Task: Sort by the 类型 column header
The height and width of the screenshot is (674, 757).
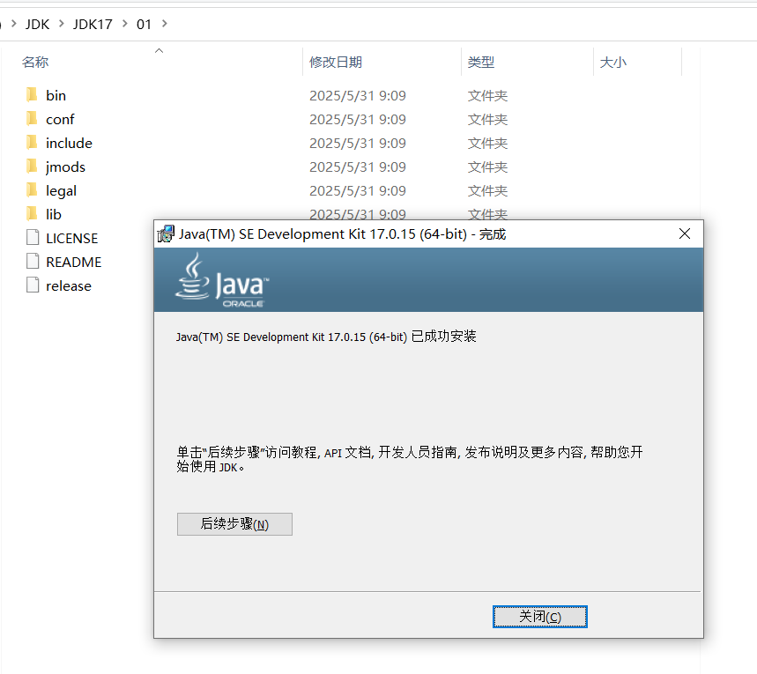Action: [481, 63]
